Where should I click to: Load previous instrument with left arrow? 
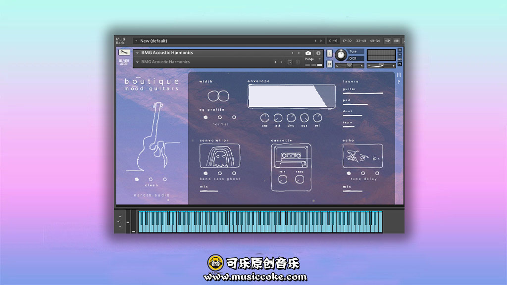pos(292,53)
